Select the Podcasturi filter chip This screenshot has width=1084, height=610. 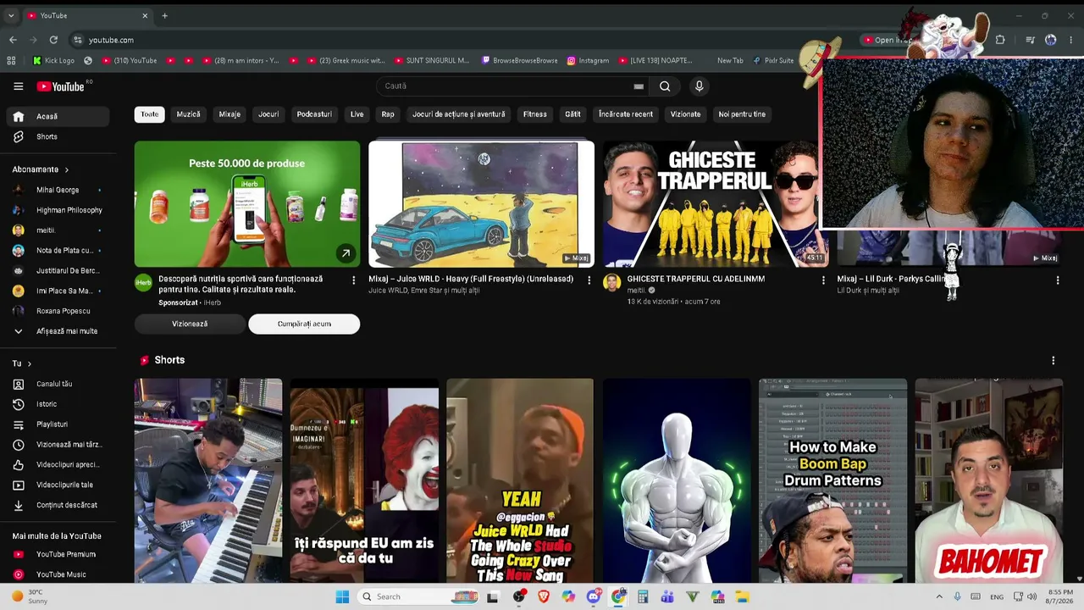tap(314, 114)
